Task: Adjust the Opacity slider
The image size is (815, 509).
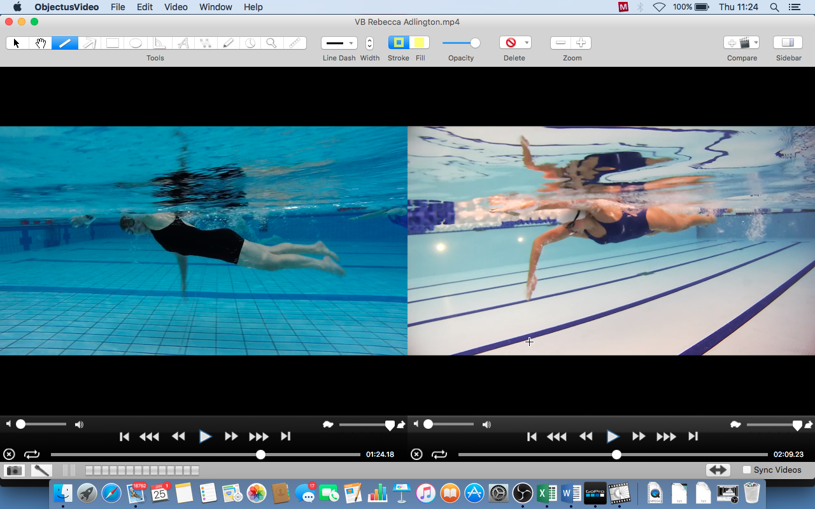Action: point(461,43)
